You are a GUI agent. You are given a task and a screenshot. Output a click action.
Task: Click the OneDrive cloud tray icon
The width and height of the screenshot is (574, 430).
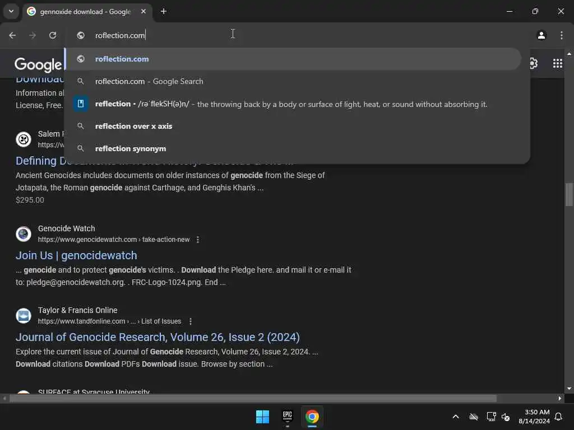(474, 417)
